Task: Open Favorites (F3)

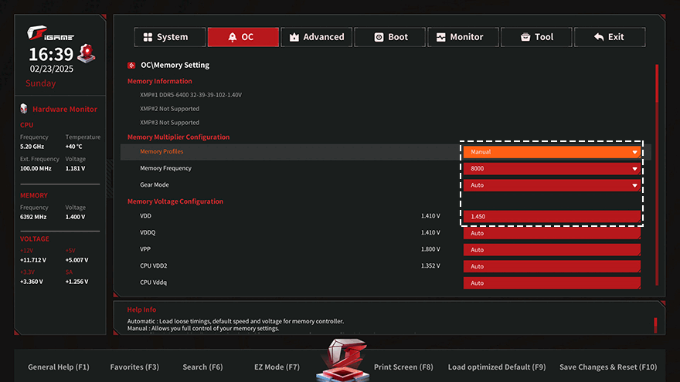Action: click(x=134, y=367)
